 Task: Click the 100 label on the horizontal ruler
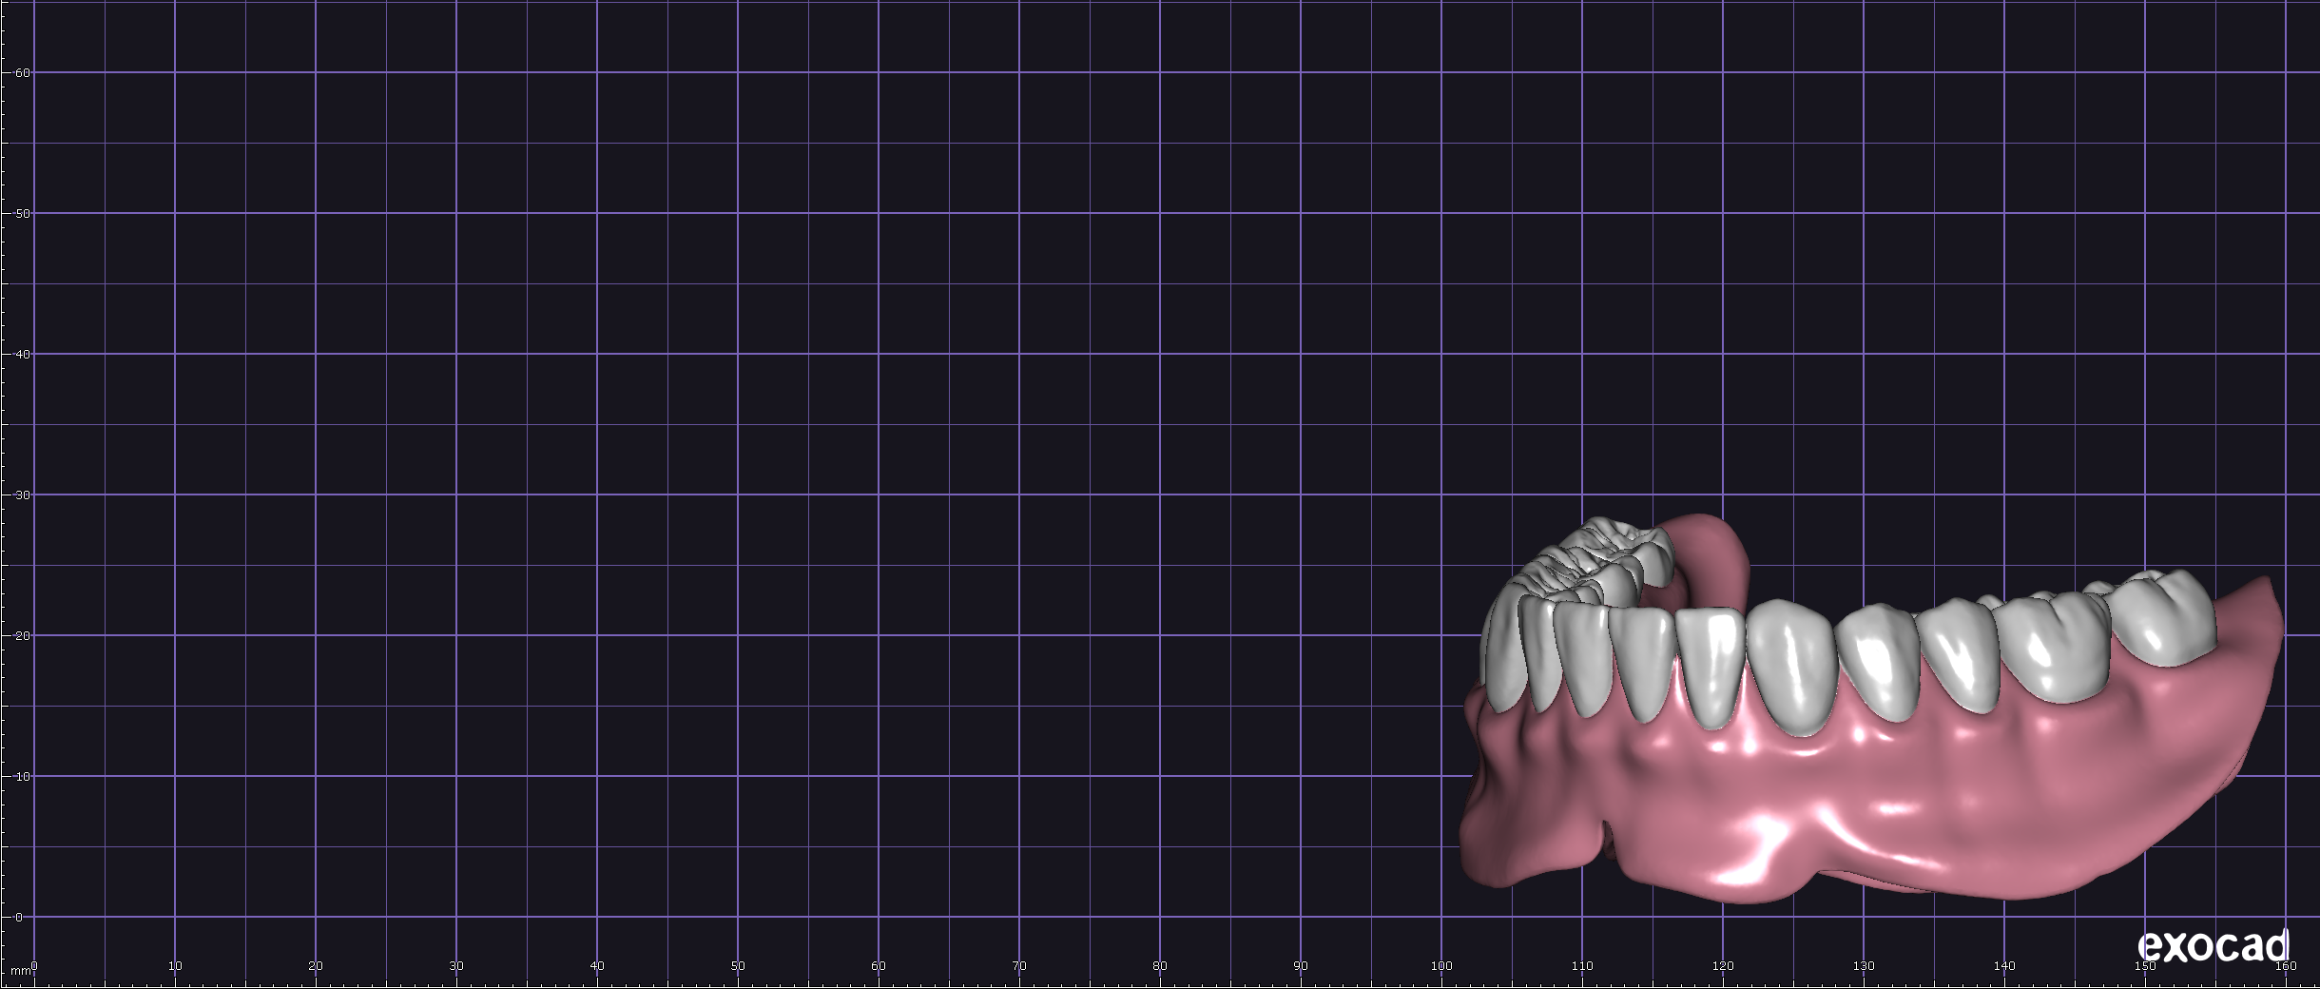point(1441,966)
